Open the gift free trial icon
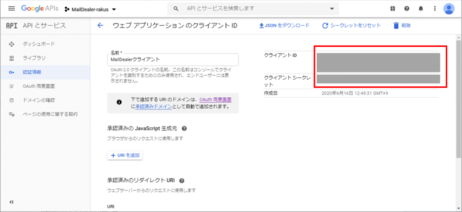 click(x=393, y=9)
